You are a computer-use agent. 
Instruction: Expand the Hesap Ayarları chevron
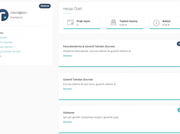pos(15,47)
